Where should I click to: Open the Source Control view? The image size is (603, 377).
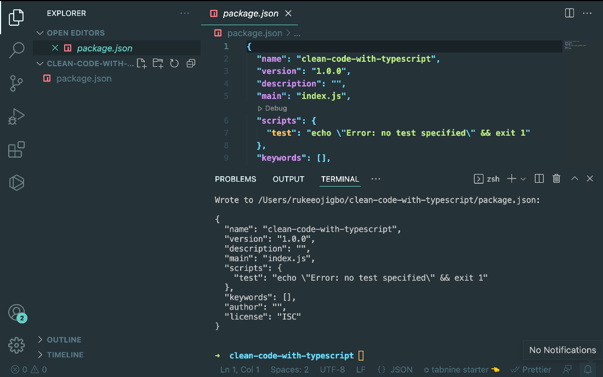point(16,83)
